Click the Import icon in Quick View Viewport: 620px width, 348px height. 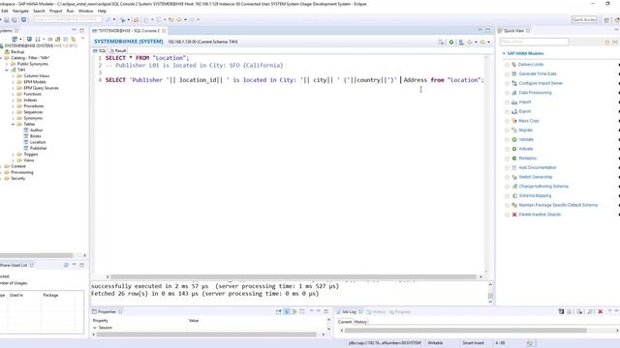(514, 102)
